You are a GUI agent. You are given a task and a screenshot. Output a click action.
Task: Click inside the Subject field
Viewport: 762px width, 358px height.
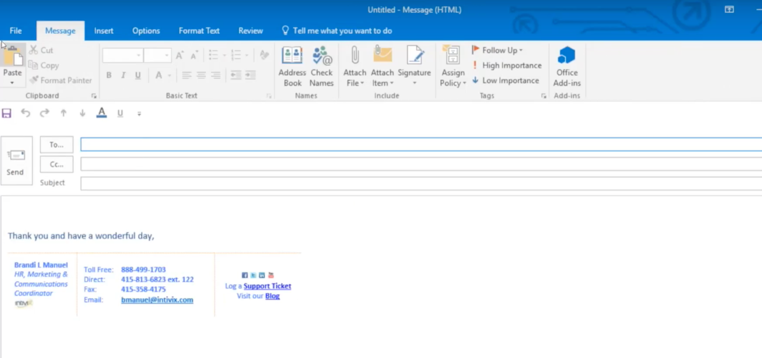click(214, 182)
